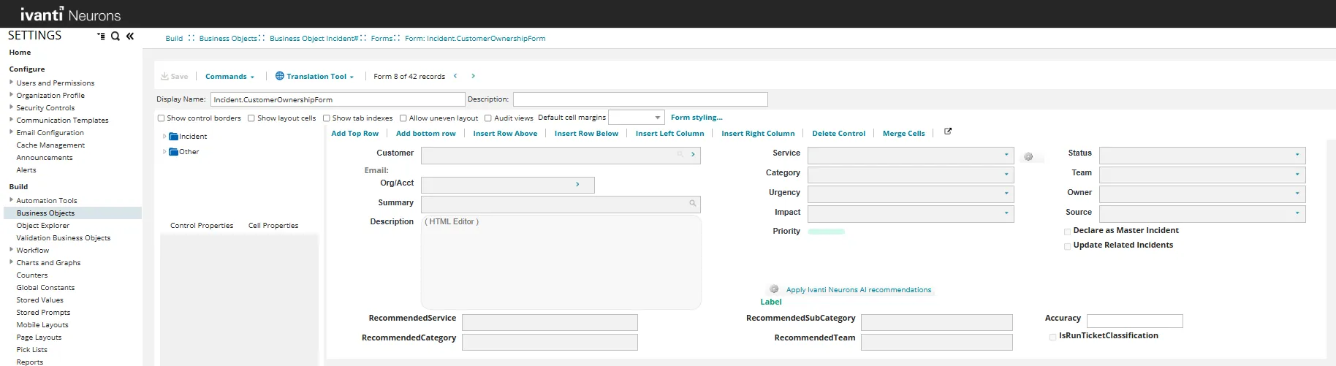The image size is (1336, 366).
Task: Check Update Related Incidents
Action: (x=1068, y=246)
